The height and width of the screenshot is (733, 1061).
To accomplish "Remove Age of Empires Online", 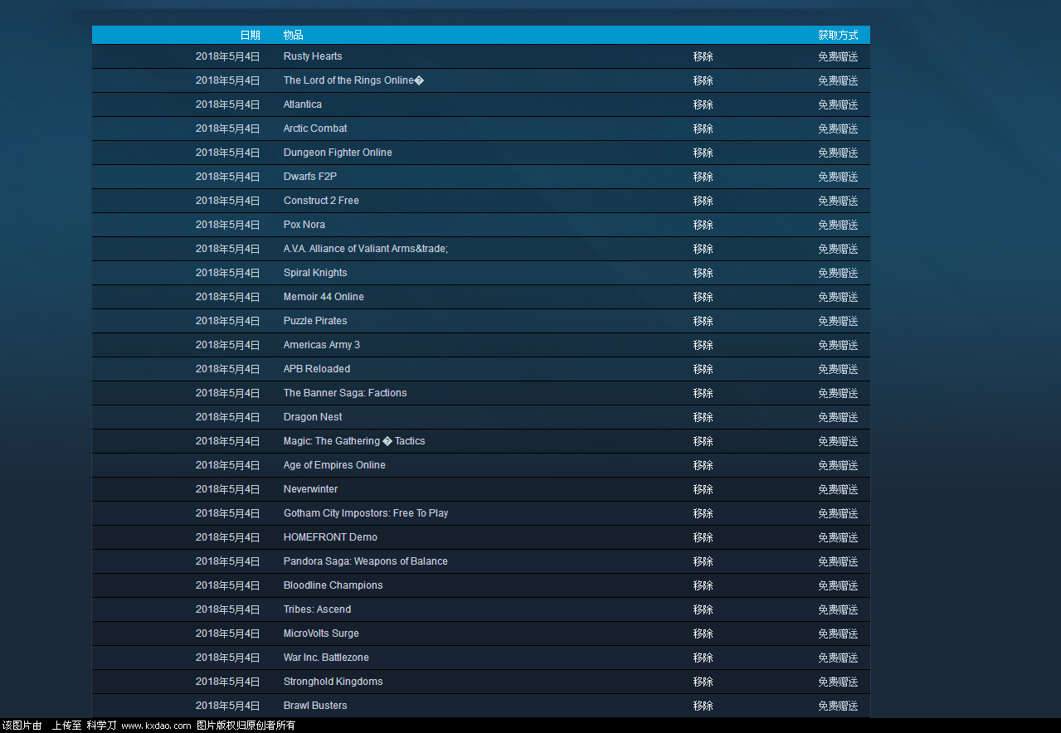I will pos(703,465).
